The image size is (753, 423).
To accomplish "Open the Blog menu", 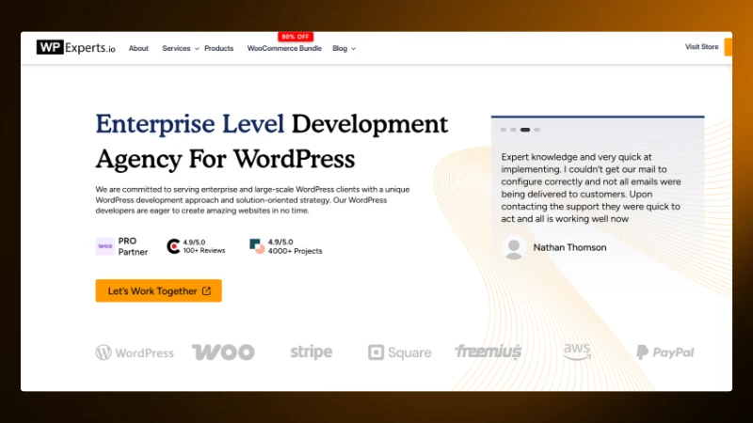I will click(x=340, y=49).
